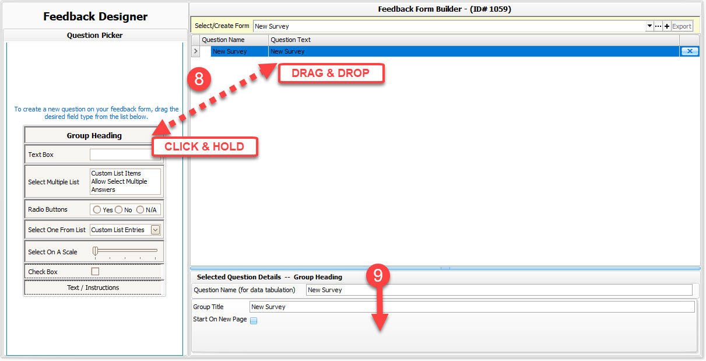706x361 pixels.
Task: Click the Text Box sample input field
Action: tap(125, 155)
